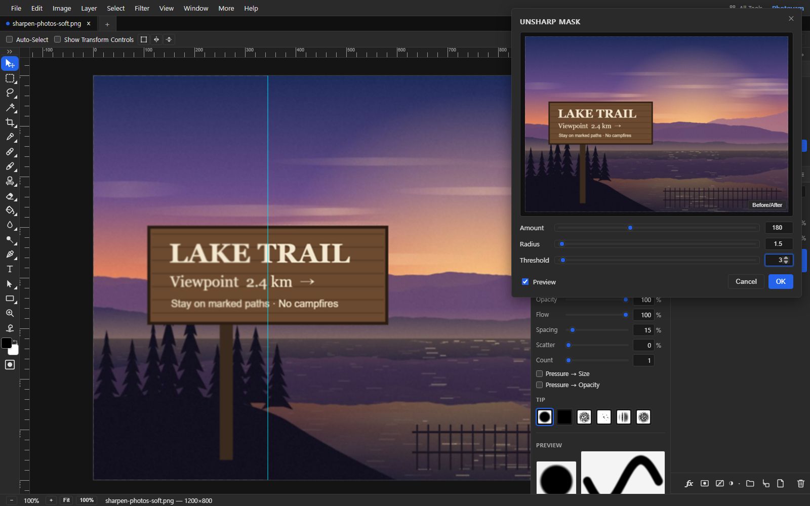Enable Show Transform Controls checkbox

(x=57, y=39)
